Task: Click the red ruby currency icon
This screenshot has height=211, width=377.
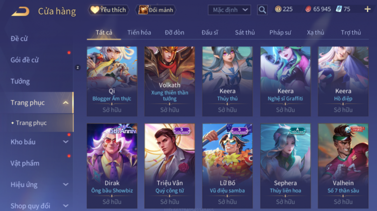Action: tap(308, 9)
